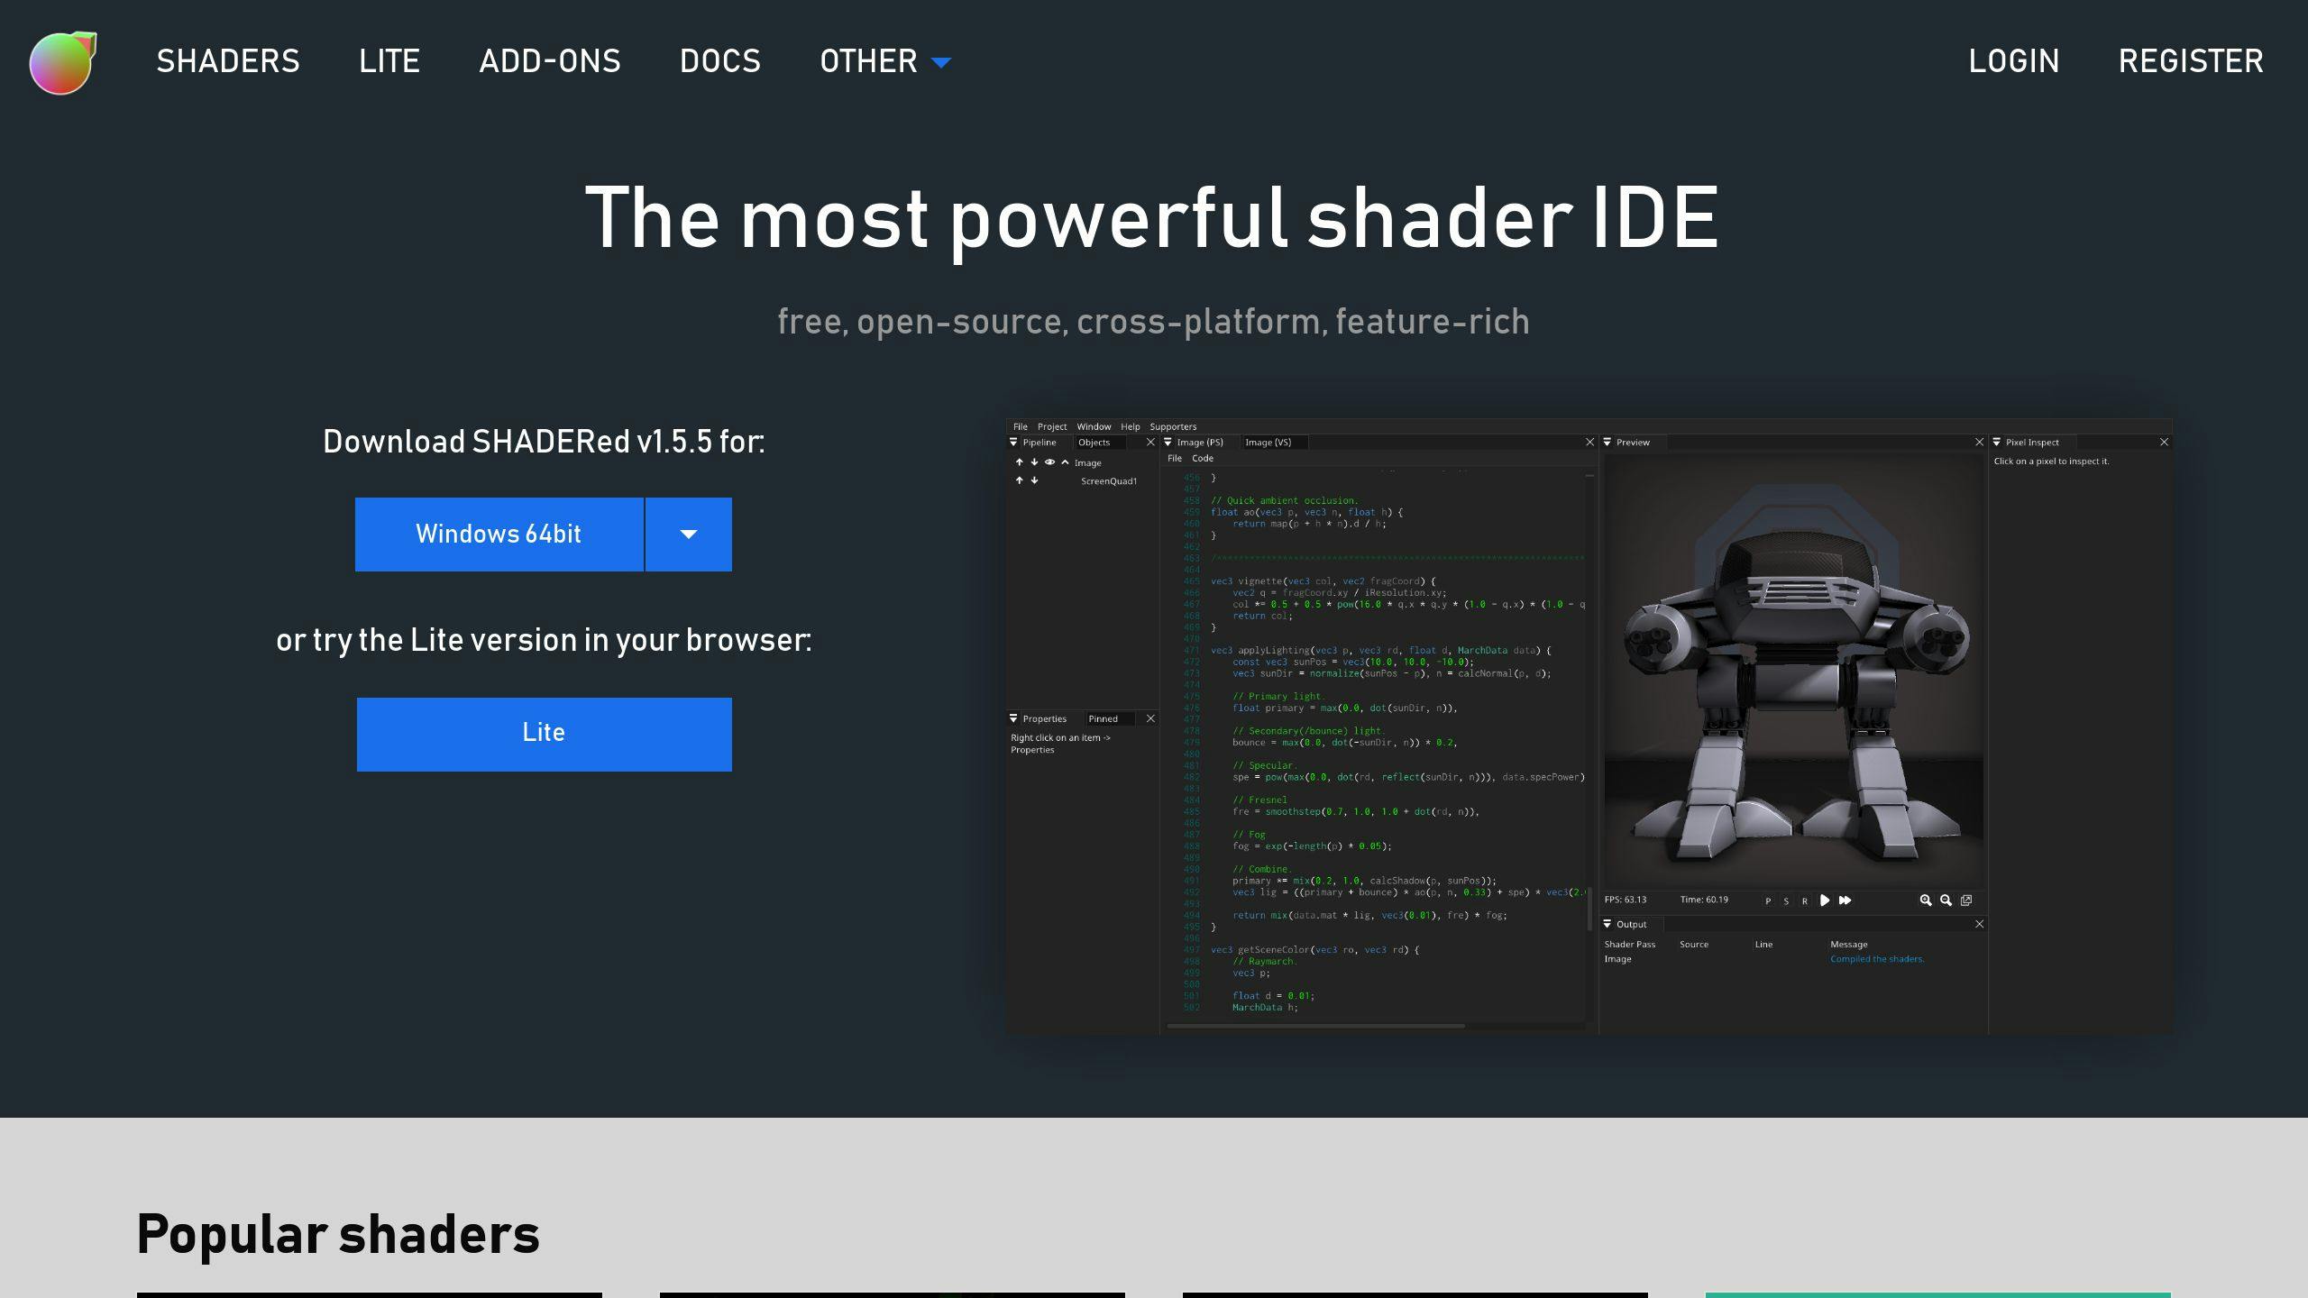Click the Pixel Inspect tab label
The height and width of the screenshot is (1298, 2308).
pos(2032,443)
